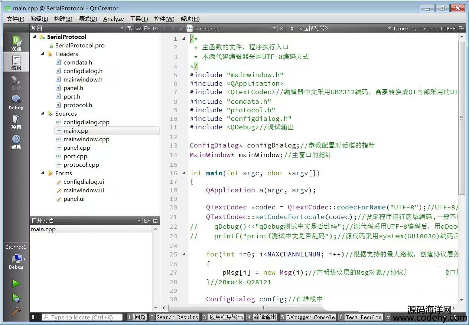
Task: Open the 帮助(H) menu
Action: [x=190, y=19]
